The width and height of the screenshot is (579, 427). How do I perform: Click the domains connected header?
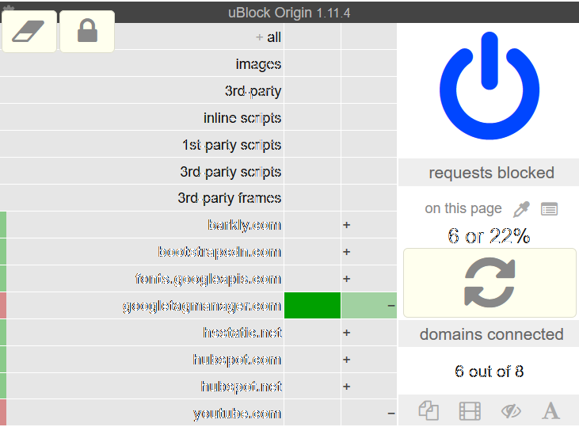coord(491,334)
